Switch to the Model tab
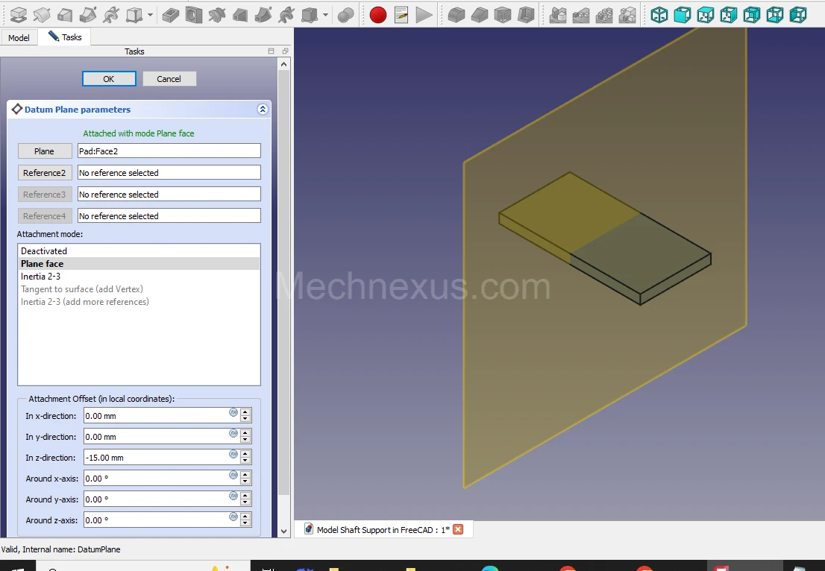 point(19,38)
